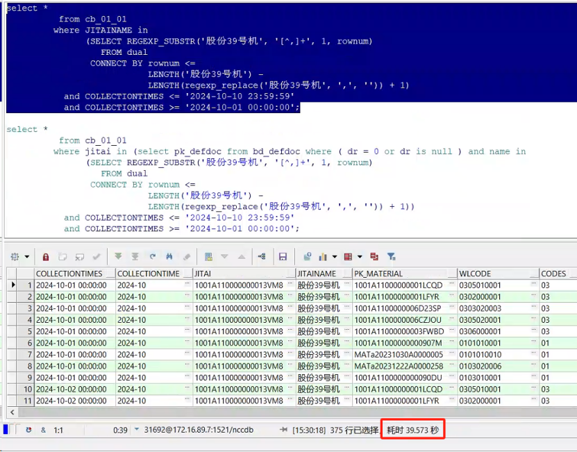Click the linked query tree icon
The height and width of the screenshot is (452, 577).
262,257
